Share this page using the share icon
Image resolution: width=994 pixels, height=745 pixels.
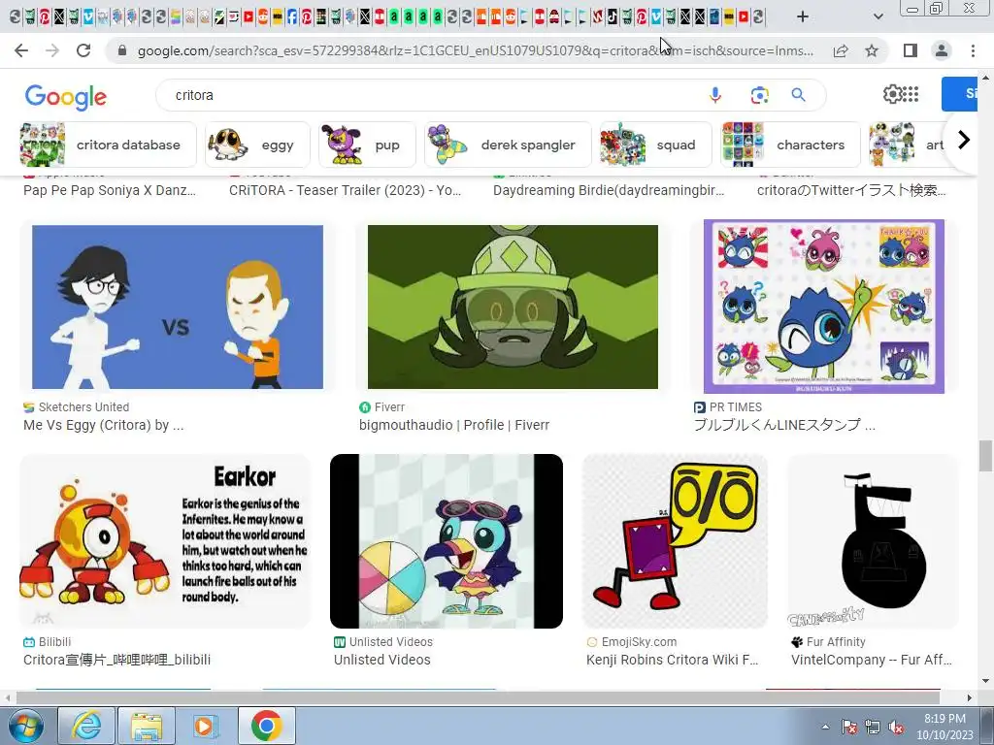[841, 50]
